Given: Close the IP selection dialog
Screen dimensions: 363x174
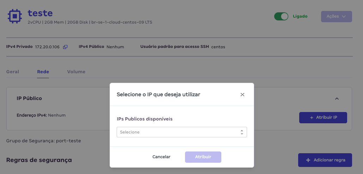Looking at the screenshot, I should (x=242, y=94).
